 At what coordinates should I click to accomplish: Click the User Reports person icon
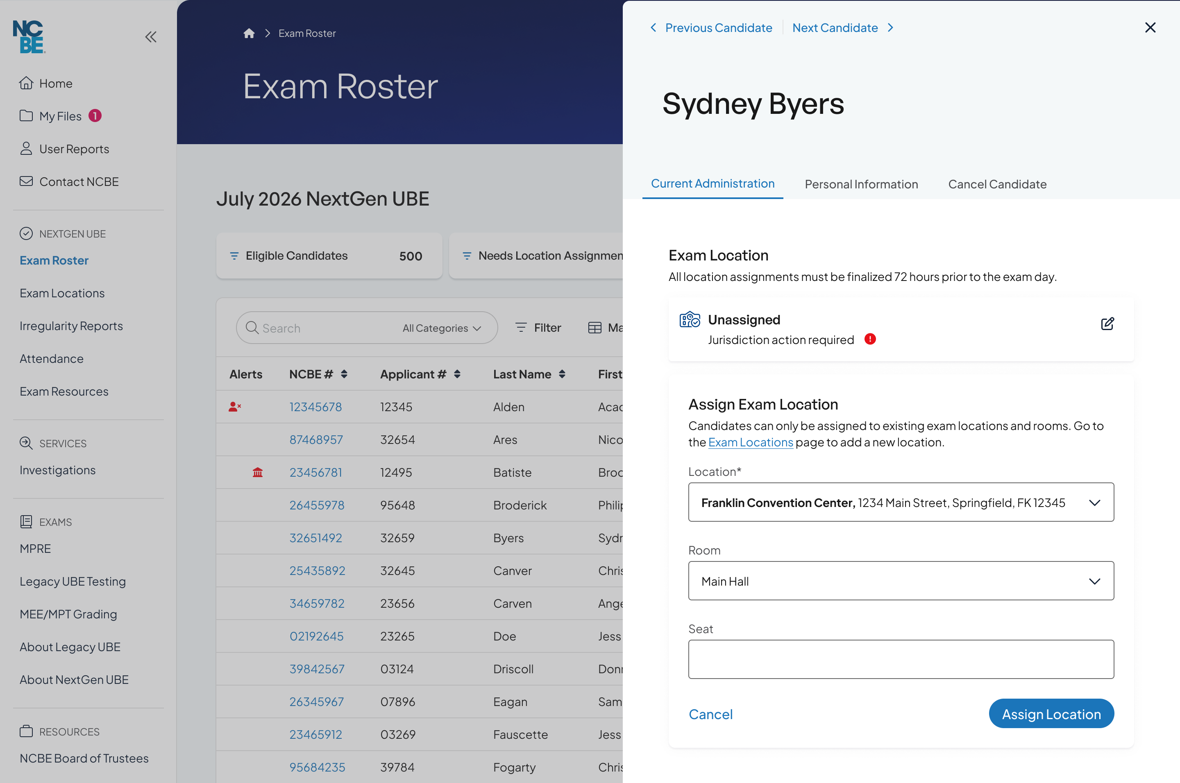tap(26, 149)
